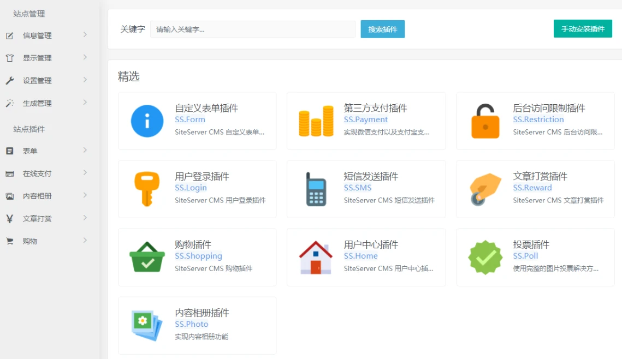Click the 在线支付 credit card icon
The image size is (622, 359).
(x=9, y=173)
